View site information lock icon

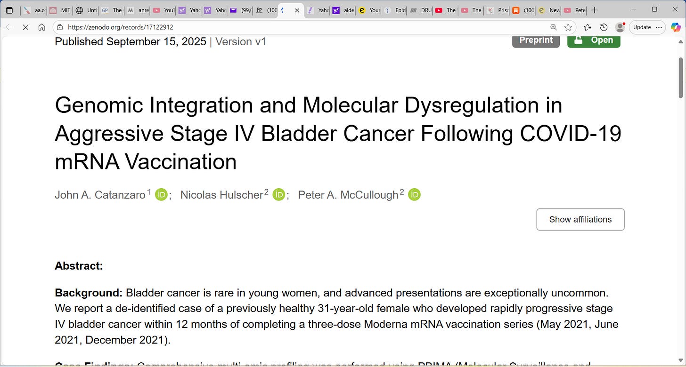[60, 27]
